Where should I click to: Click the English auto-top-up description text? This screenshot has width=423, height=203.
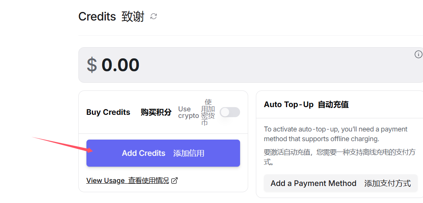click(335, 134)
